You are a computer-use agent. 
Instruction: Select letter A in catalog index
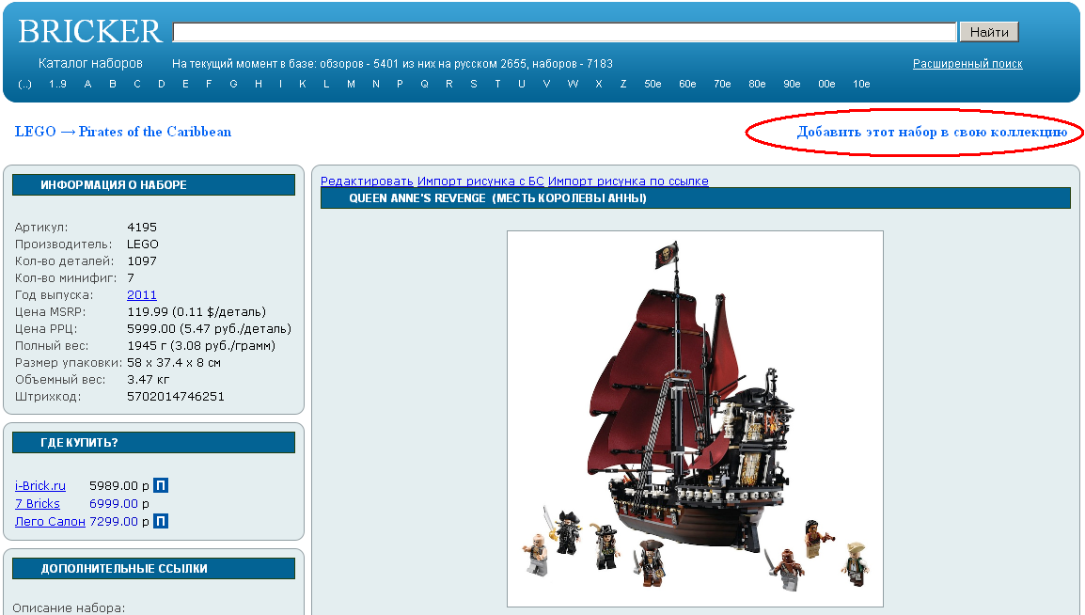pyautogui.click(x=87, y=84)
